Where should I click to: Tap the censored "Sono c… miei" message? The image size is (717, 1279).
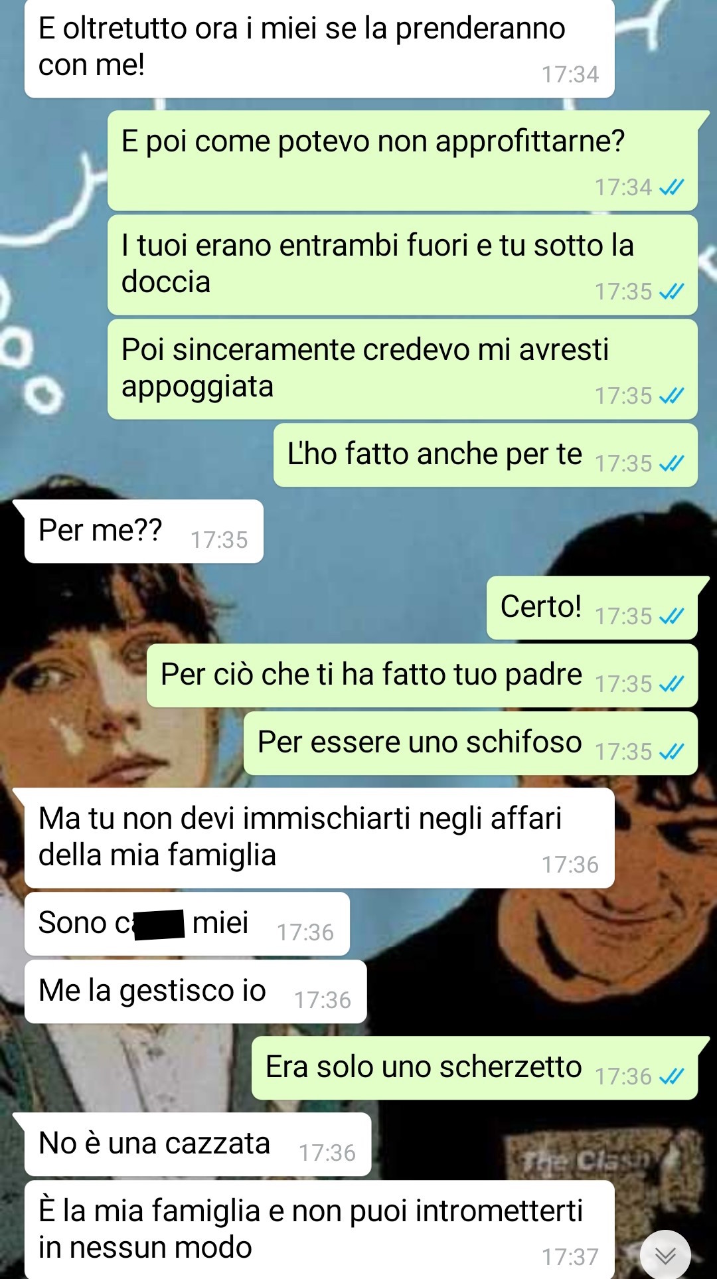click(187, 924)
